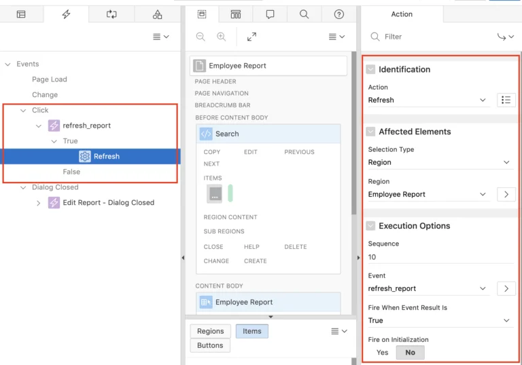Open the Fire When Event Result Is dropdown
This screenshot has height=365, width=522.
pyautogui.click(x=440, y=320)
